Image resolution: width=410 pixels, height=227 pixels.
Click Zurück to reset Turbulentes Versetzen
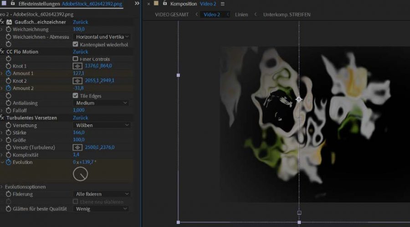pos(81,118)
